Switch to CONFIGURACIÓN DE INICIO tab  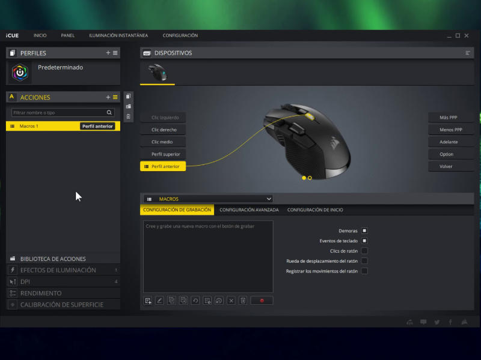point(315,209)
